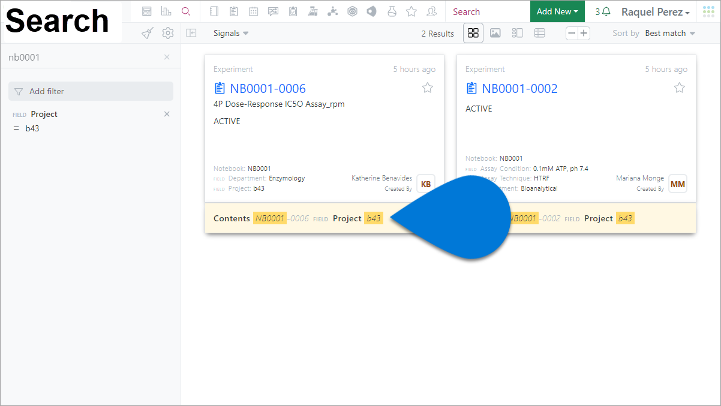Click the global Search field in top bar
The image size is (721, 406).
click(488, 11)
